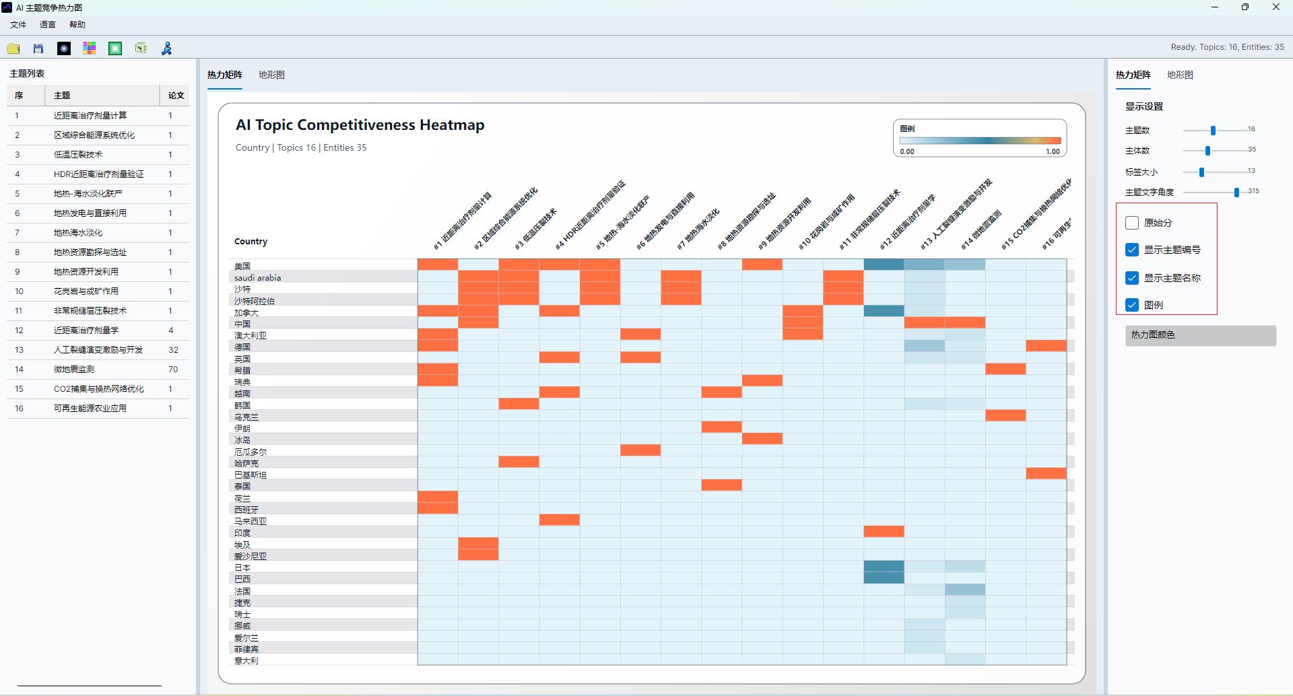Click the heatmap legend color gradient bar
The height and width of the screenshot is (696, 1293).
pyautogui.click(x=980, y=141)
